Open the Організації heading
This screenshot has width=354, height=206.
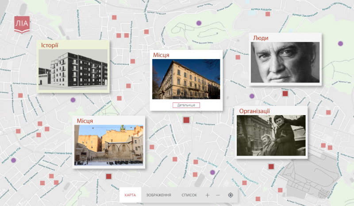point(254,111)
